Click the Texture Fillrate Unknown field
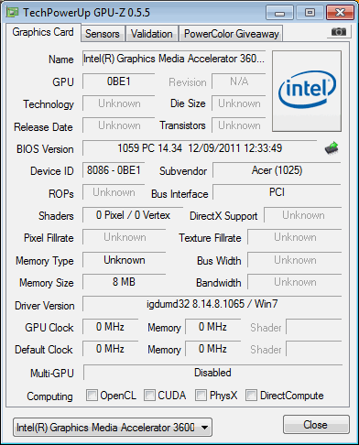This screenshot has width=359, height=445. 295,237
